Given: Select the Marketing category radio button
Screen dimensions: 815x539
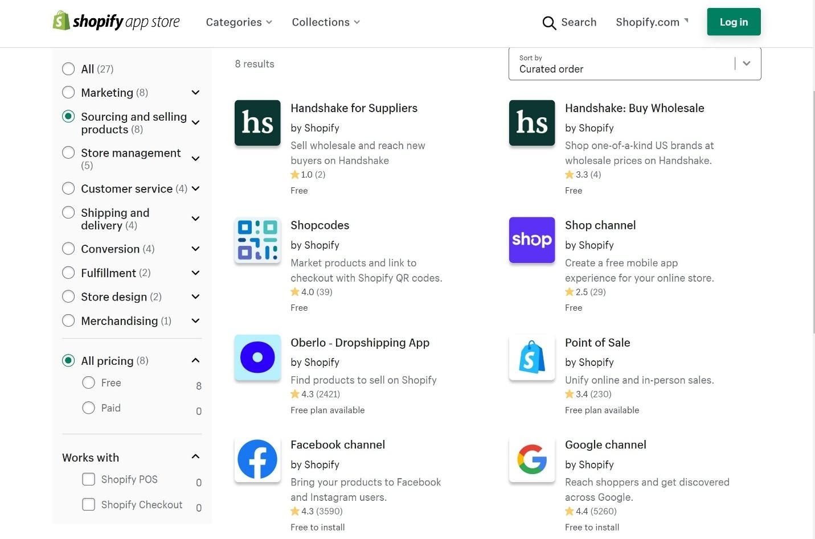Looking at the screenshot, I should pyautogui.click(x=68, y=92).
